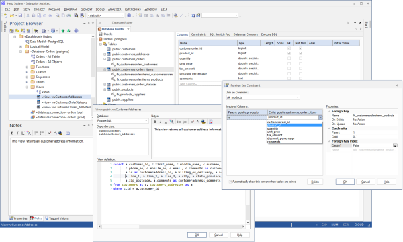Toggle Automatically show this screen checkbox
Image resolution: width=403 pixels, height=242 pixels.
(230, 182)
